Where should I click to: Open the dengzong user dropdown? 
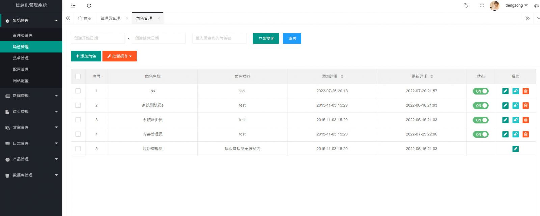pos(516,6)
